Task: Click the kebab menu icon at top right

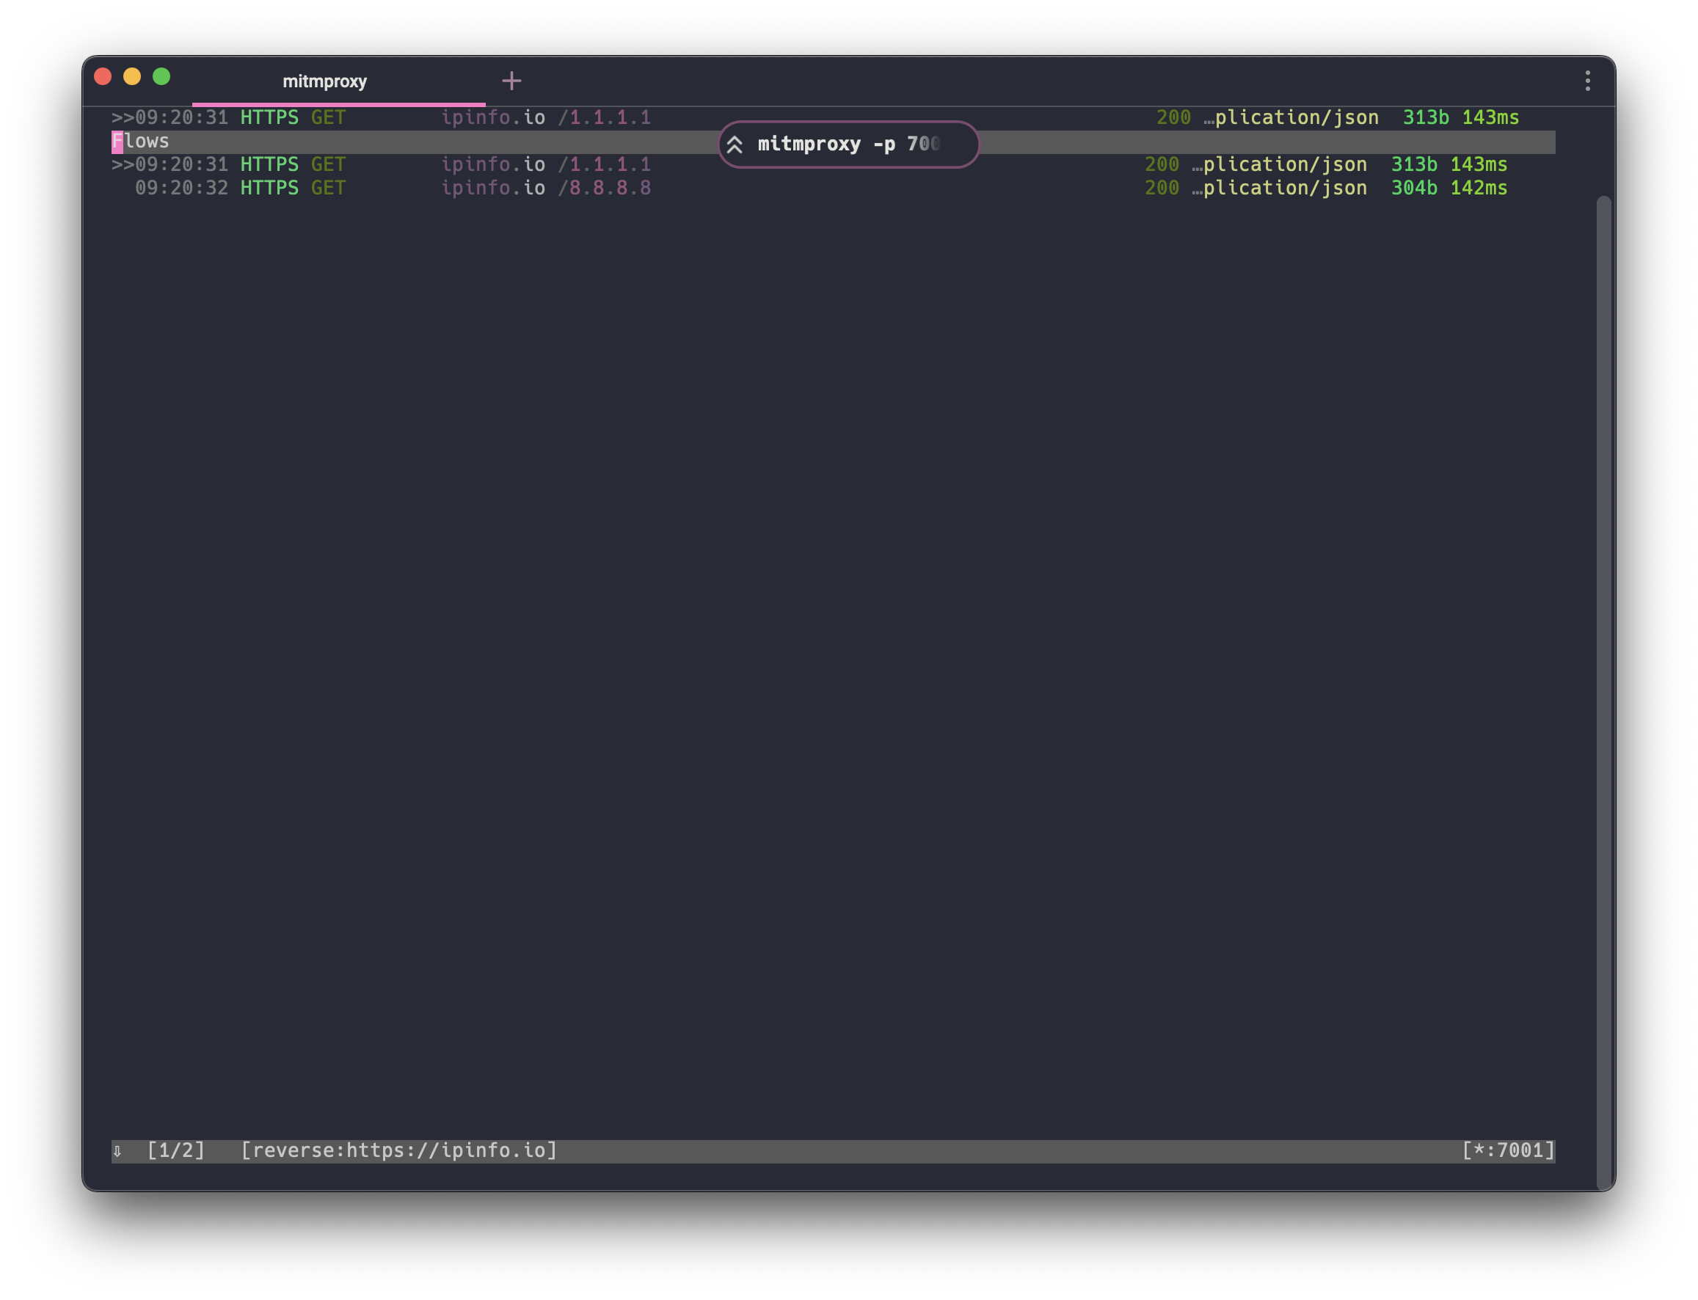Action: pos(1588,80)
